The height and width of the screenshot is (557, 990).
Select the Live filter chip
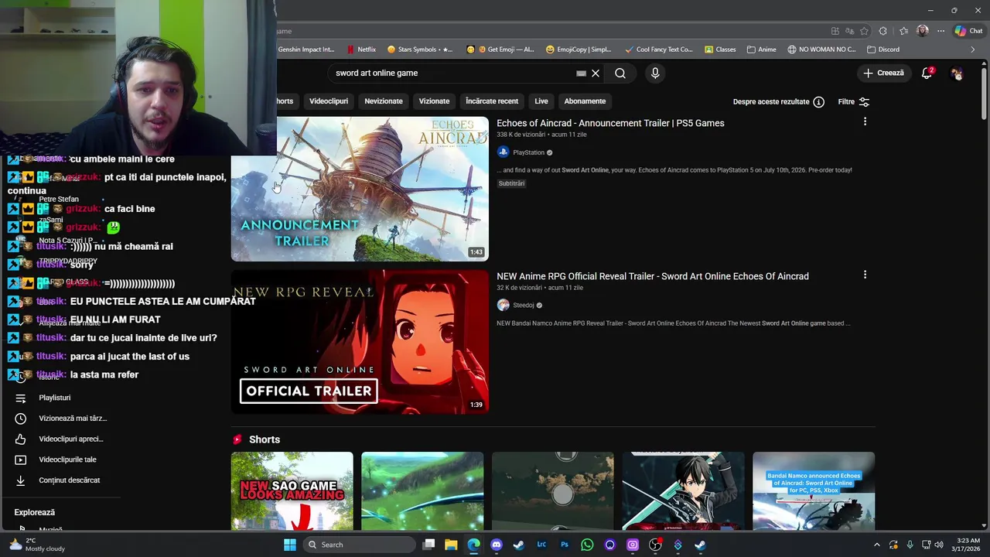click(x=541, y=101)
